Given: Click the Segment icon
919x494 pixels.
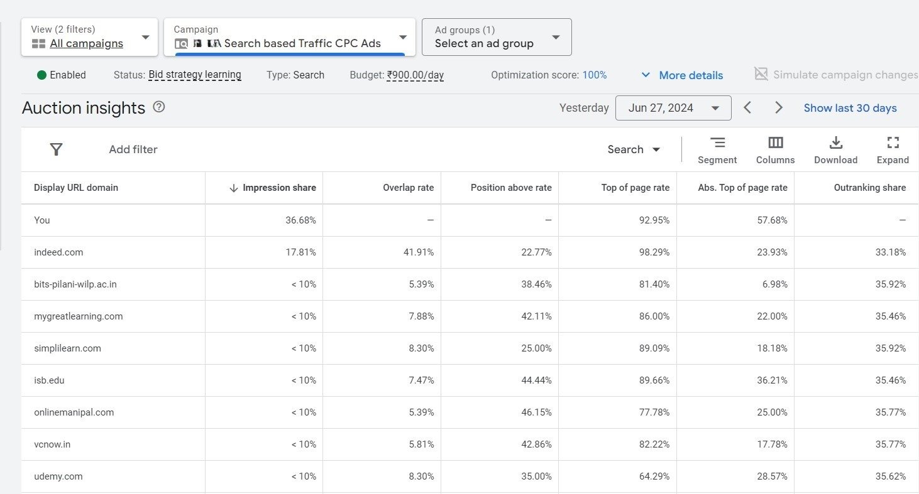Looking at the screenshot, I should pos(717,149).
